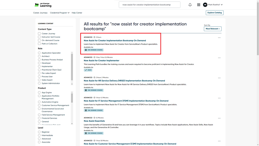Click the ServiceNow Learning logo
The height and width of the screenshot is (146, 259).
click(43, 5)
